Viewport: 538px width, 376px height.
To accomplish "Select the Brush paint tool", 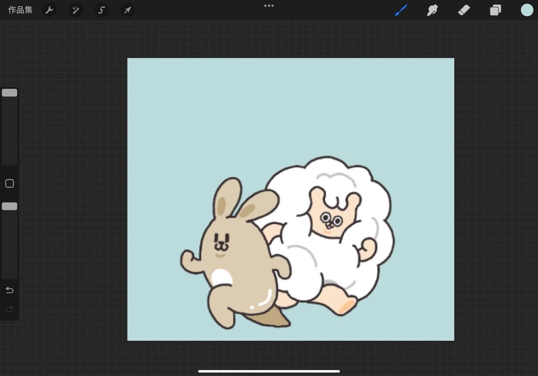I will coord(401,10).
